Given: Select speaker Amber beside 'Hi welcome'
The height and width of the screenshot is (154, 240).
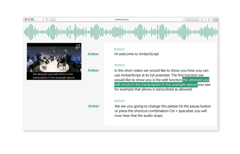Looking at the screenshot, I should 93,54.
